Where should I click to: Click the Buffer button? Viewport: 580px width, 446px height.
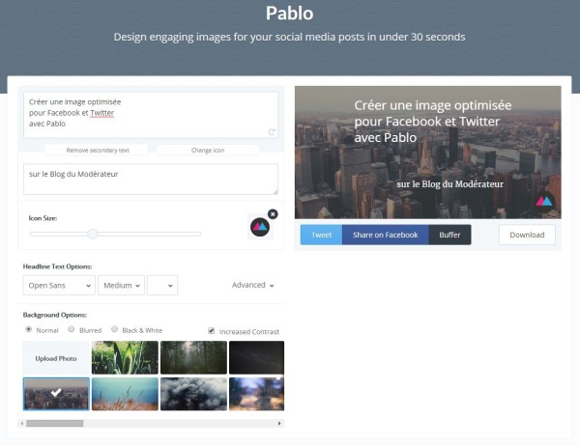(449, 235)
